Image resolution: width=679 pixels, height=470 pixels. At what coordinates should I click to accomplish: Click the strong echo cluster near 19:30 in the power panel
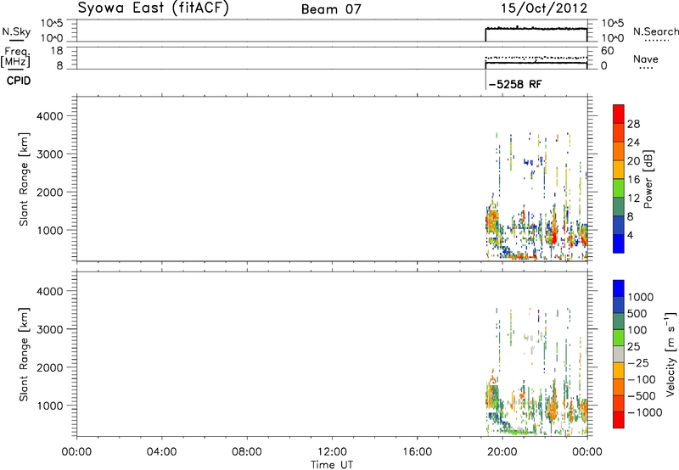[492, 221]
